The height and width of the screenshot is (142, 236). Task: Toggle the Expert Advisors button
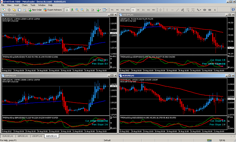tap(52, 10)
